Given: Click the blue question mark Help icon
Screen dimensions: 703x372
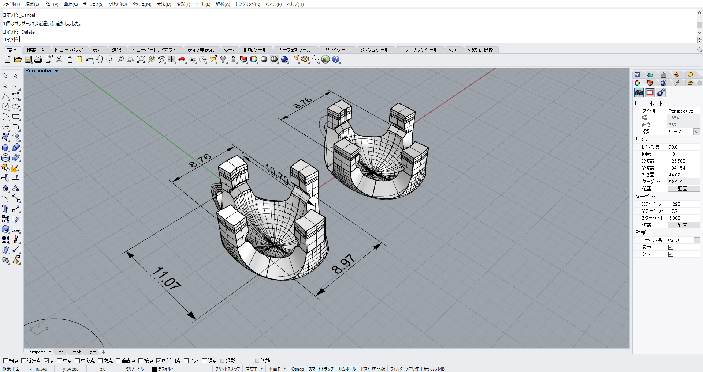Looking at the screenshot, I should [x=336, y=59].
